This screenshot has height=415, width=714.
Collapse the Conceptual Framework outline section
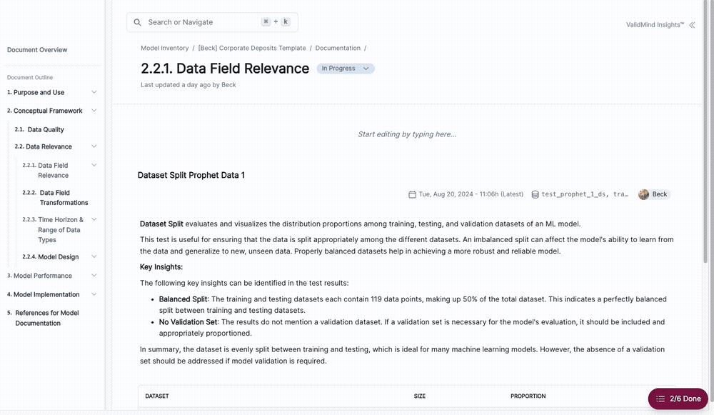point(94,111)
